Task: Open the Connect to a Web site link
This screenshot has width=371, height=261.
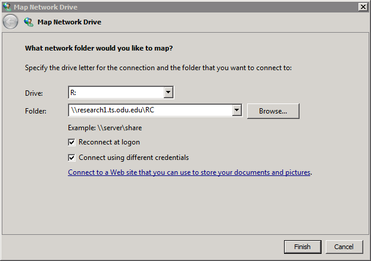Action: click(x=189, y=172)
